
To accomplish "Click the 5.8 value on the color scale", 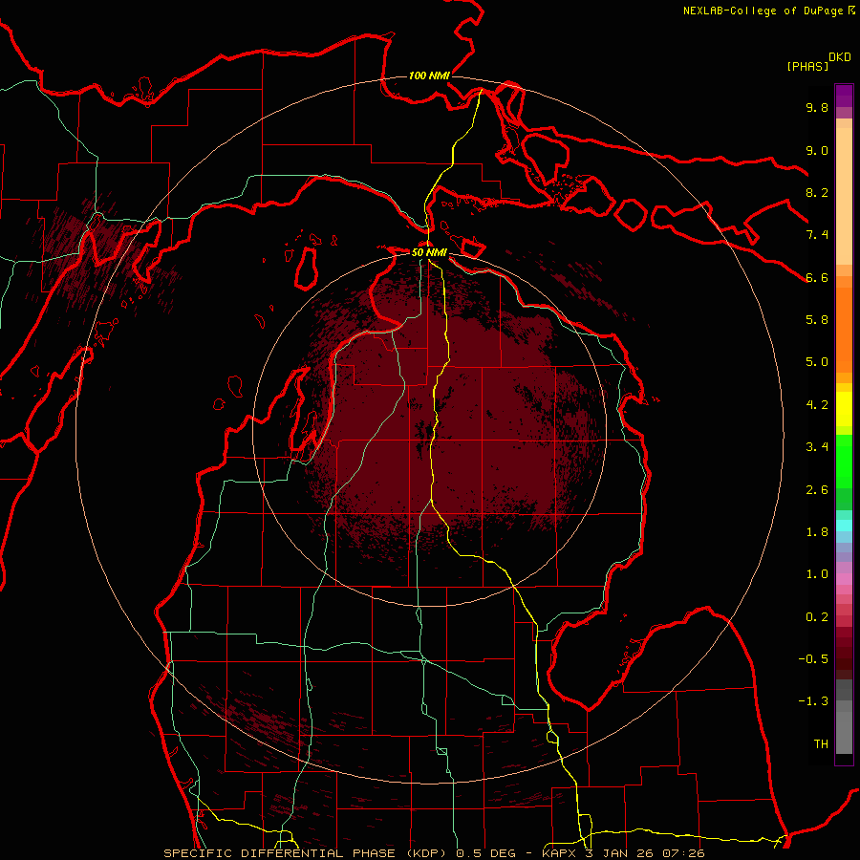I will point(817,320).
